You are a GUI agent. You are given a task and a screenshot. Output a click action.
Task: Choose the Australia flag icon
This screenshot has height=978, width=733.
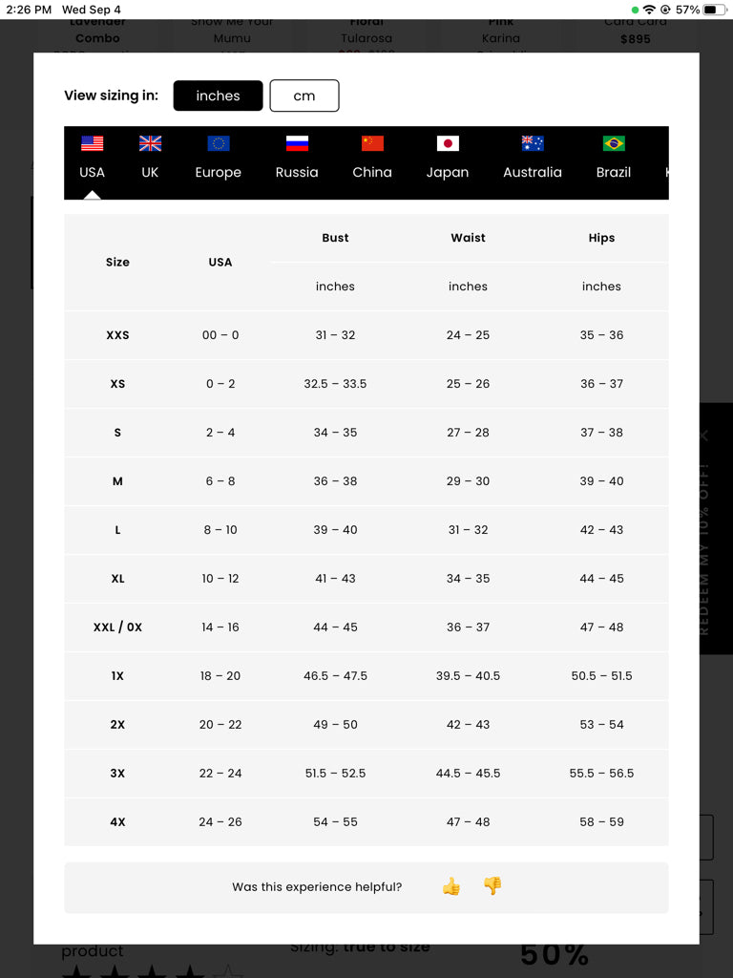click(x=533, y=143)
